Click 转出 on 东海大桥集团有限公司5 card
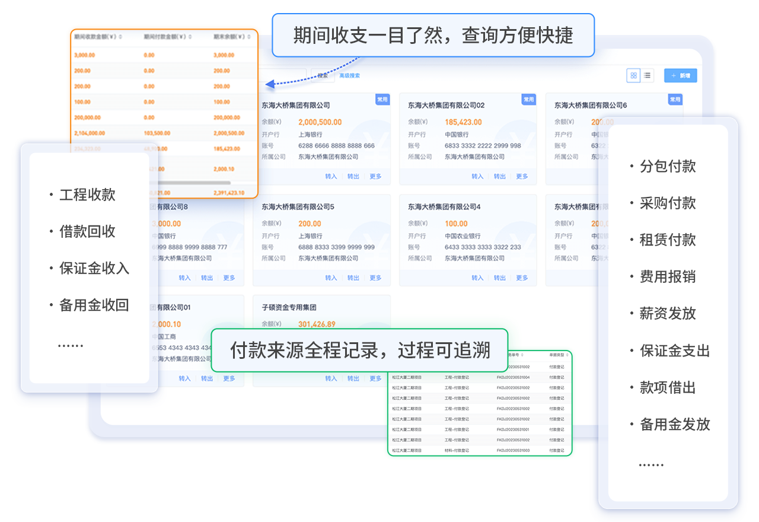Screen dimensions: 759x522 point(353,278)
